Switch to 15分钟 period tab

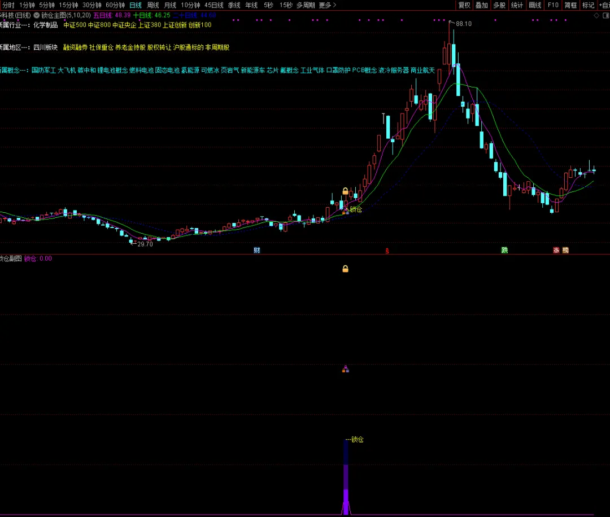(68, 5)
